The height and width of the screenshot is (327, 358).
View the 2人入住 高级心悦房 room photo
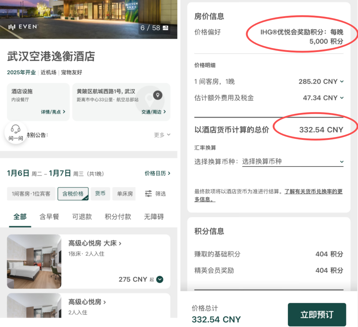tap(34, 306)
